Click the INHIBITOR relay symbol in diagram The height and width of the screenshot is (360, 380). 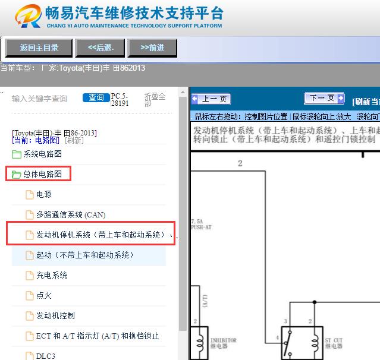(199, 343)
